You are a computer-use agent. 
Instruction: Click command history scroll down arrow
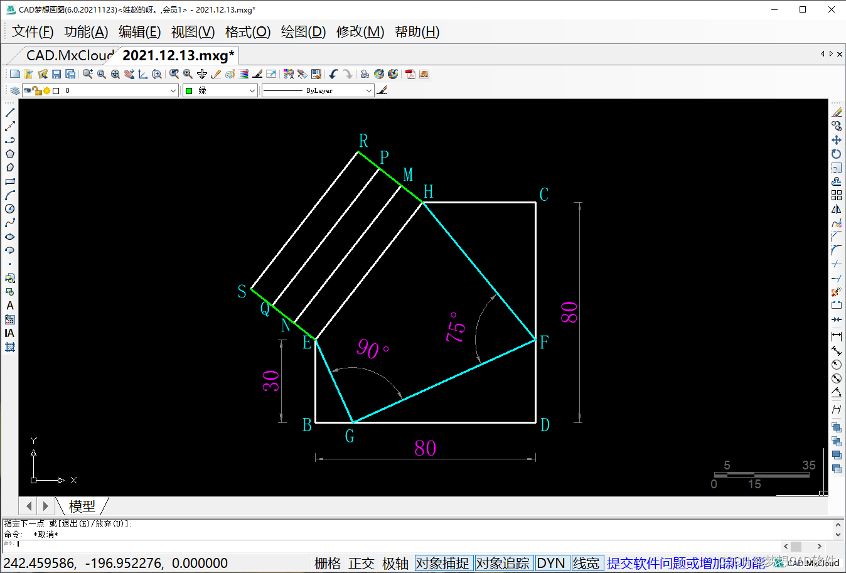838,535
